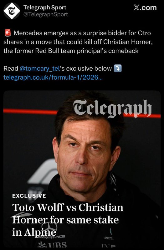
Task: Click the blue down-right arrow emoji
Action: coord(118,68)
